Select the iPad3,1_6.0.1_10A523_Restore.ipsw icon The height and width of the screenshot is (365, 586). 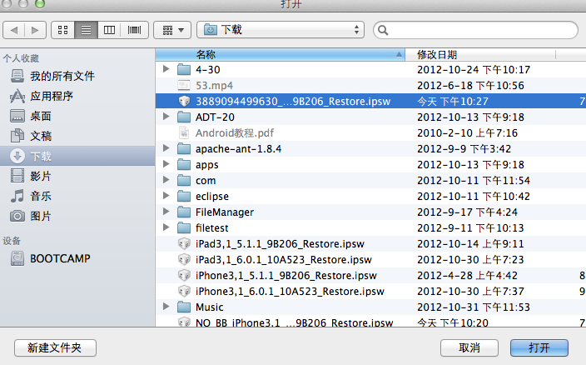[x=184, y=259]
